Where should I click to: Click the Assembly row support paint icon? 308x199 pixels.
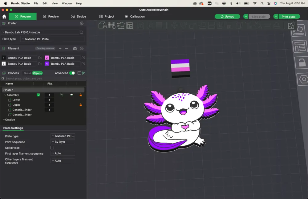point(62,95)
